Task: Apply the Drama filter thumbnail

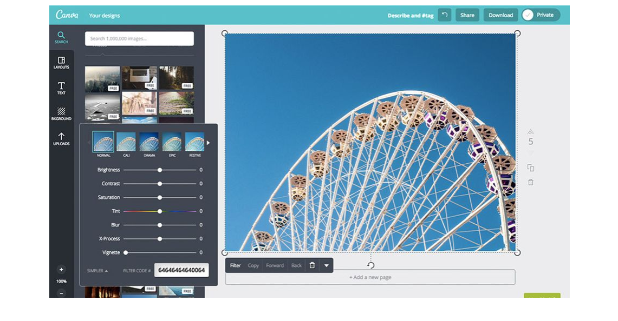Action: [149, 142]
